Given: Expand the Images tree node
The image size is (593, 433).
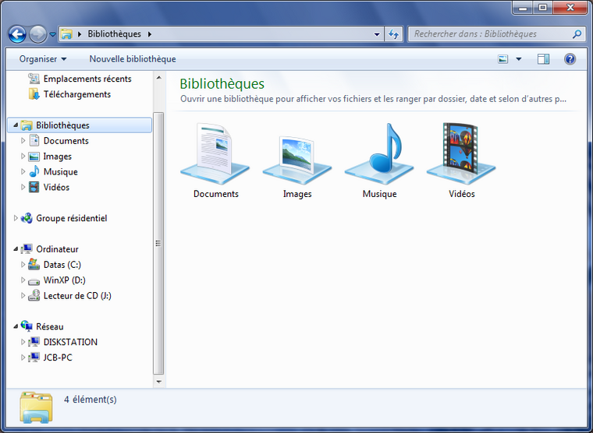Looking at the screenshot, I should coord(23,156).
